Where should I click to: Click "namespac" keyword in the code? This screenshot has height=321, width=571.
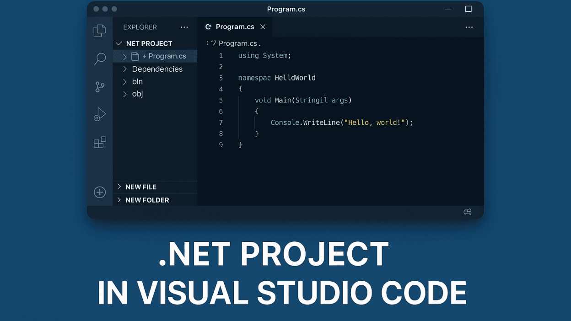(x=254, y=78)
